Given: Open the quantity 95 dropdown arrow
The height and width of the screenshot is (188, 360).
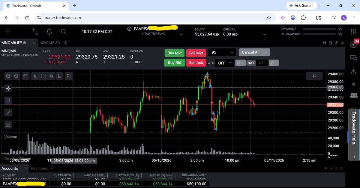Looking at the screenshot, I should 232,53.
